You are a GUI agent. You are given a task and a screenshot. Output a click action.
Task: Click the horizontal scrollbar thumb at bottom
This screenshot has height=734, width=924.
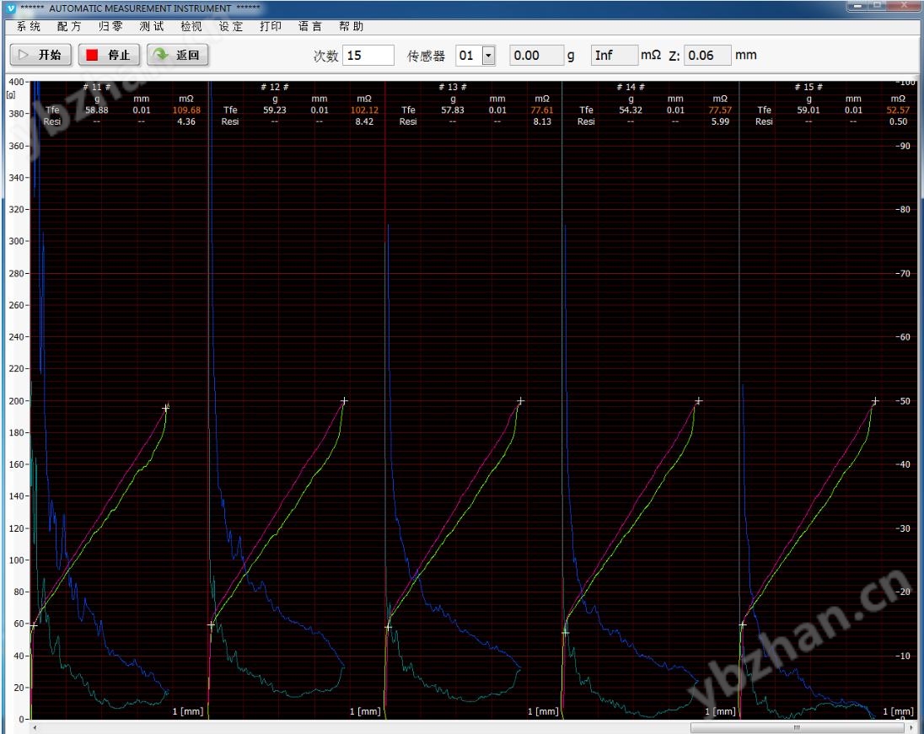tap(796, 727)
